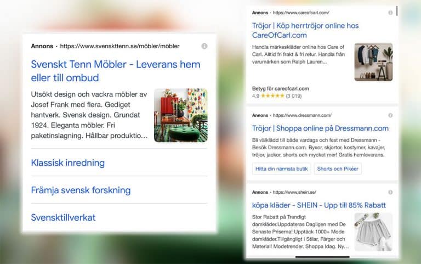This screenshot has height=264, width=421.
Task: Open SHEIN köpa kläder ad headline
Action: coord(319,205)
